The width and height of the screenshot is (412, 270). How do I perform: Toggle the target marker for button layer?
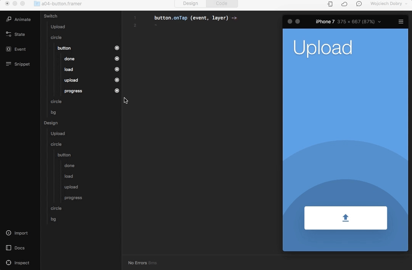tap(117, 48)
